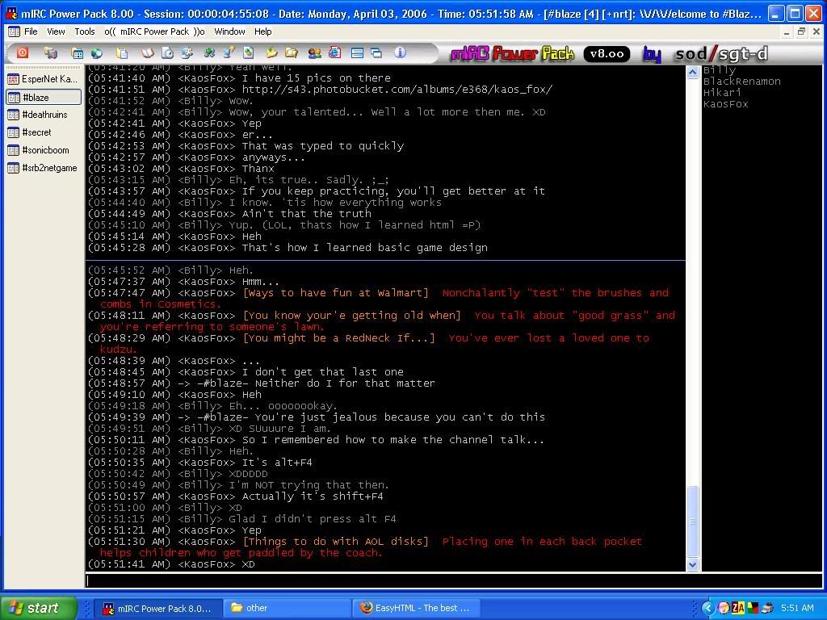Click the green puzzle pieces toolbar icon
The width and height of the screenshot is (827, 620).
pos(210,52)
